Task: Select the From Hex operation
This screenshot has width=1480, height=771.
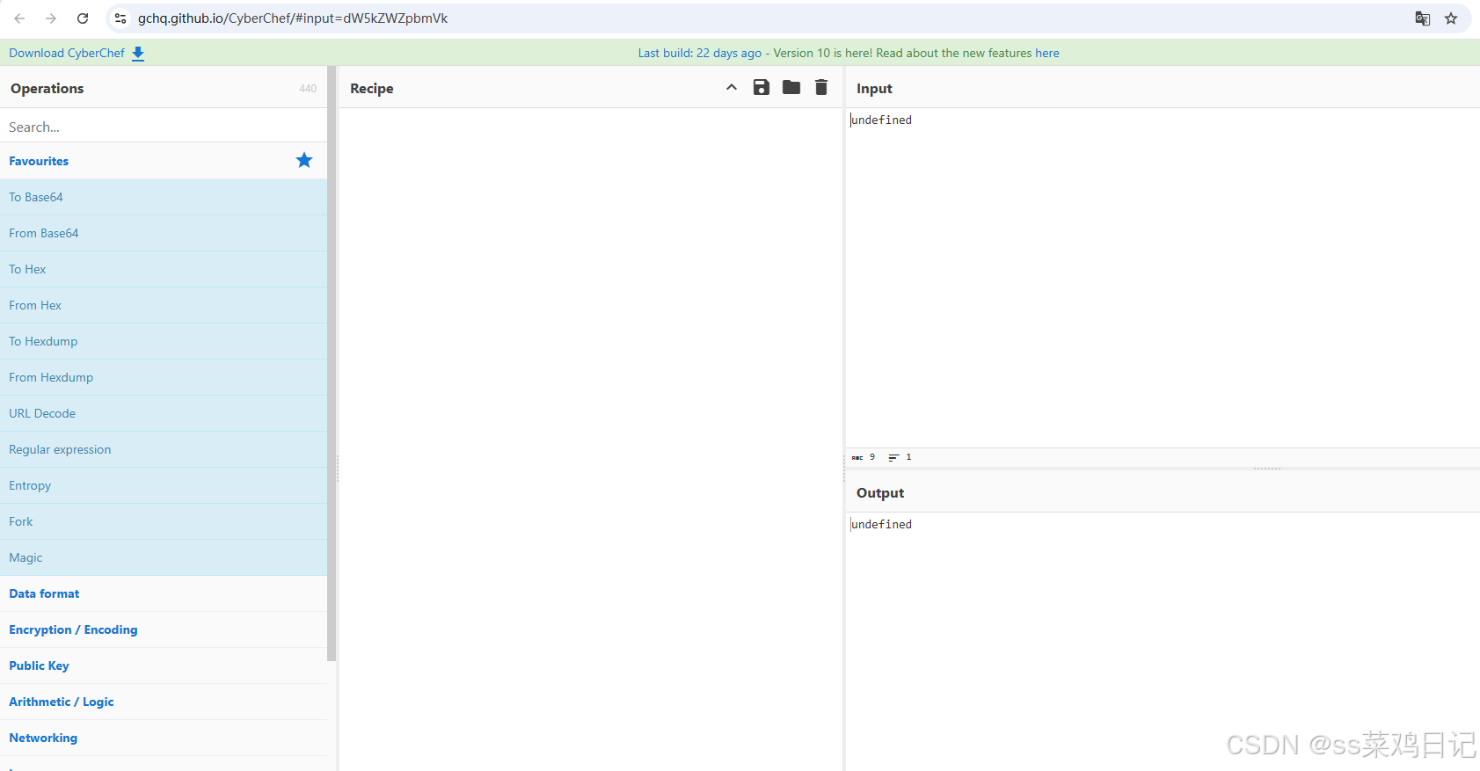Action: coord(164,305)
